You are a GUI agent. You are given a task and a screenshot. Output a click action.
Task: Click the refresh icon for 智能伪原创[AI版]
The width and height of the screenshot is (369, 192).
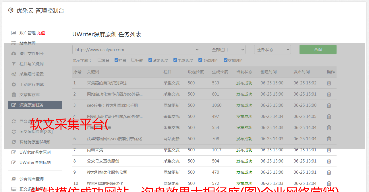pos(13,142)
